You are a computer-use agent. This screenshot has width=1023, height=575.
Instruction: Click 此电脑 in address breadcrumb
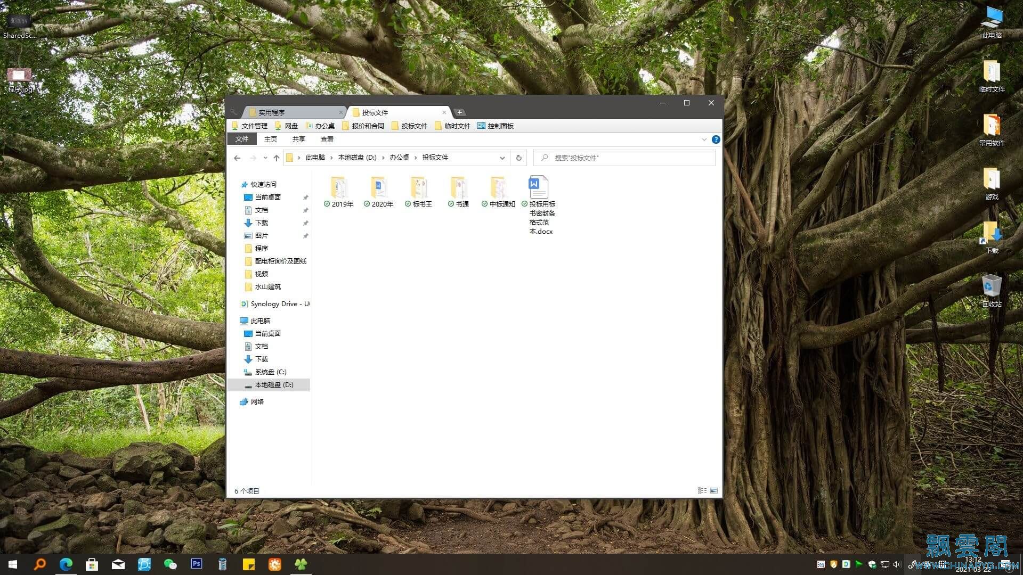tap(315, 158)
